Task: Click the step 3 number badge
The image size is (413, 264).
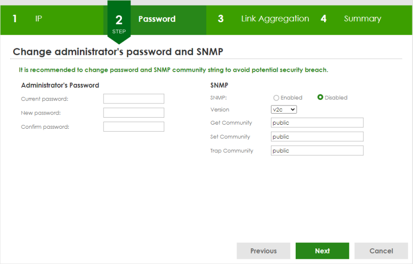Action: tap(221, 19)
